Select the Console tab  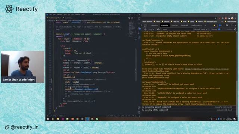pos(165,25)
